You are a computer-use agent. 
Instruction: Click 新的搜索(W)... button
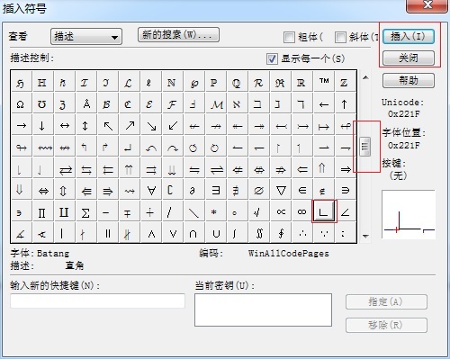[178, 35]
